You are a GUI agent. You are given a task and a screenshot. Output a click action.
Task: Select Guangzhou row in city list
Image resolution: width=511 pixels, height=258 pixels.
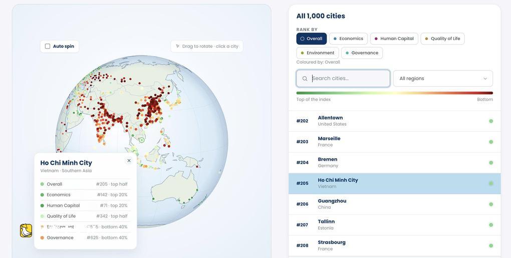click(395, 204)
